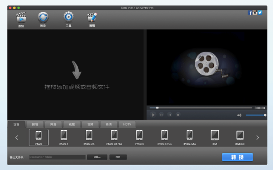Switch to the 高清 (HD) tab
Screen dimensions: 273x170
[x=109, y=124]
